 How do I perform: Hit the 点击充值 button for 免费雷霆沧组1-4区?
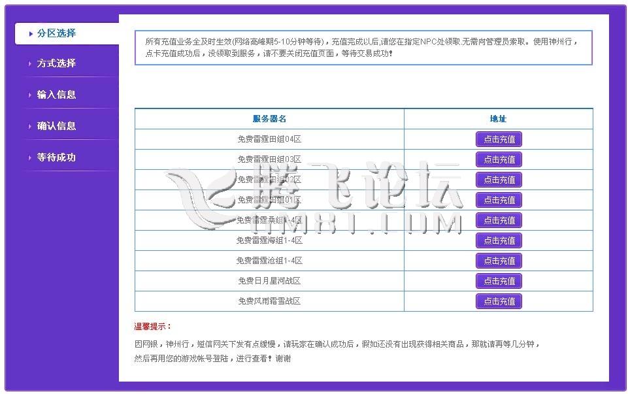click(499, 261)
